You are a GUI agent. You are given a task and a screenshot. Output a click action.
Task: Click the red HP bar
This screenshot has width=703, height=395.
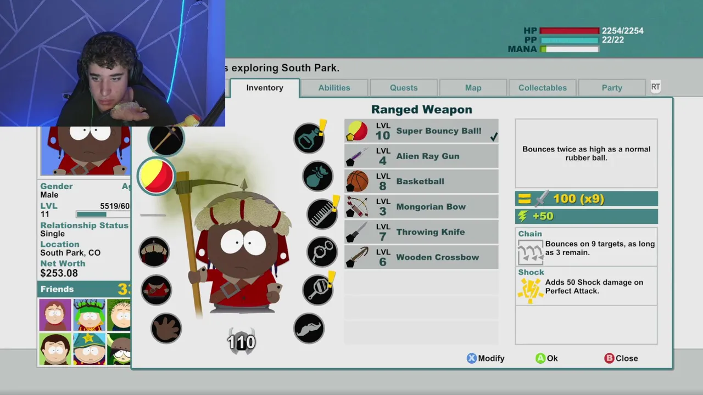pyautogui.click(x=570, y=31)
